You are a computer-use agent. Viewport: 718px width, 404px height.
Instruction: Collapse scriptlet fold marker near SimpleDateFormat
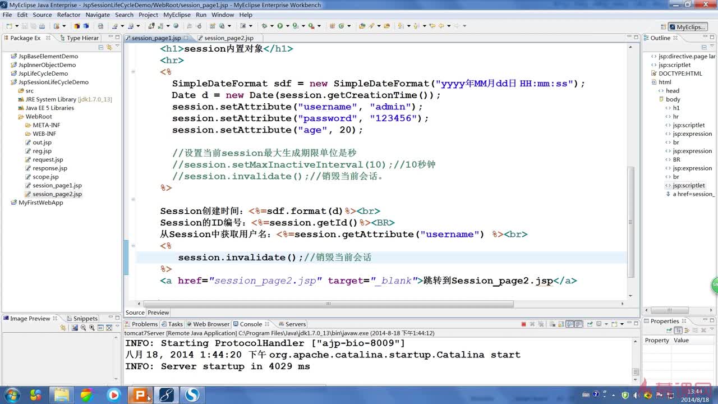click(133, 72)
